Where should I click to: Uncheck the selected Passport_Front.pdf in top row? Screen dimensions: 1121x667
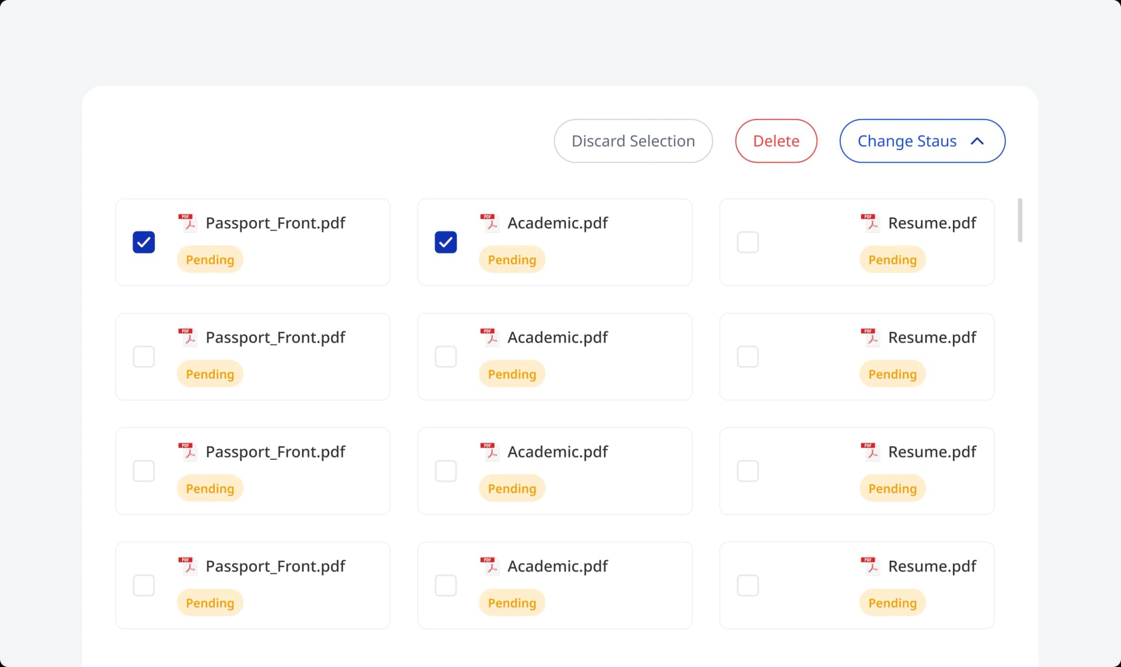(144, 242)
